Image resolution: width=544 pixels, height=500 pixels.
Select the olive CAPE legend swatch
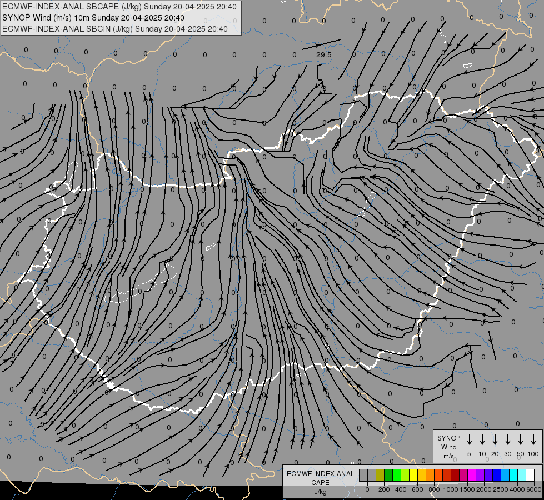(380, 475)
